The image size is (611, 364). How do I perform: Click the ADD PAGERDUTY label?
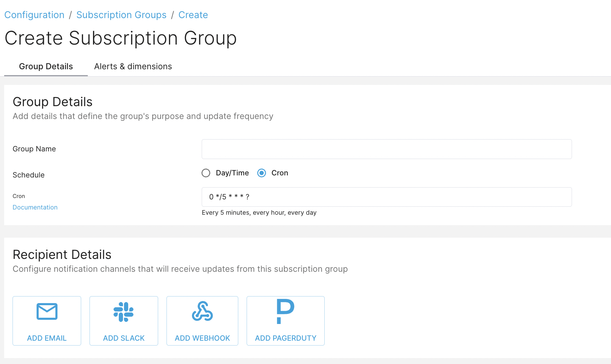[x=286, y=338]
